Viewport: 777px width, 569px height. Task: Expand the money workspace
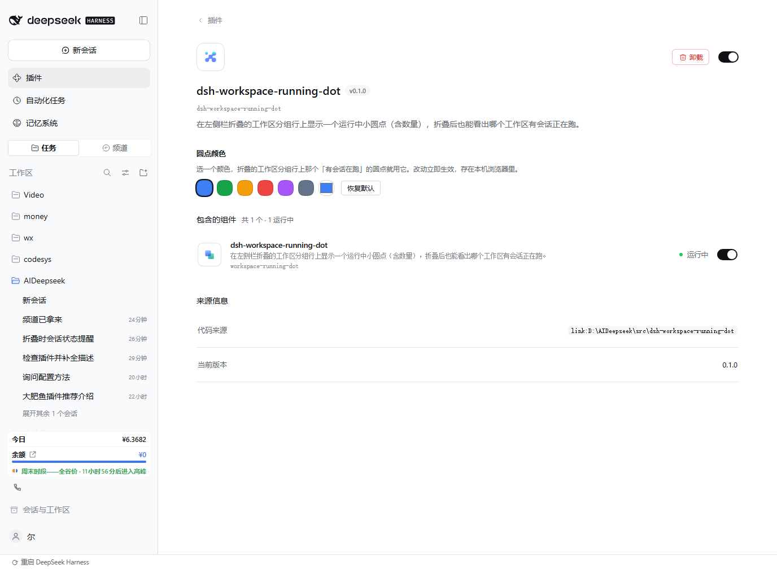coord(79,216)
